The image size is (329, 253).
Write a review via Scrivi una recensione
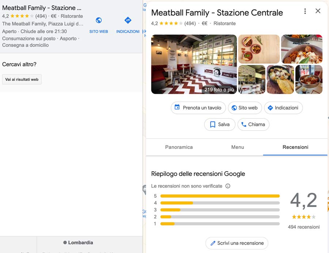pos(237,243)
